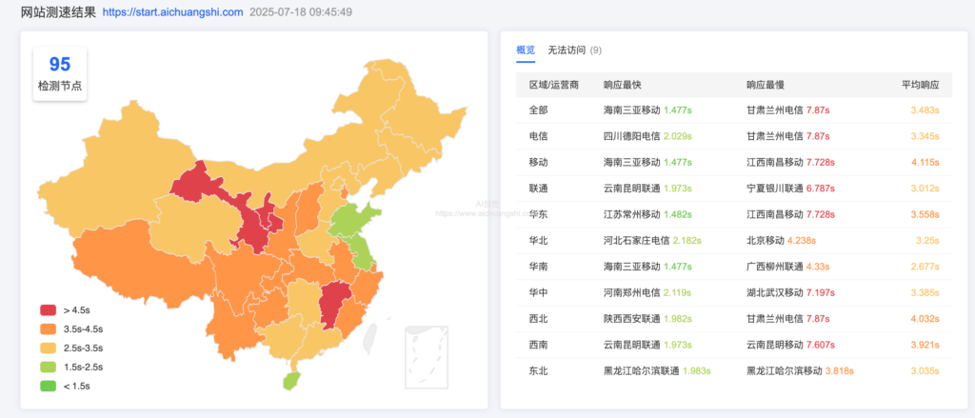Click 黑龙江哈尔滨联通 1.983s cell
Screen dimensions: 975x418
click(x=657, y=371)
